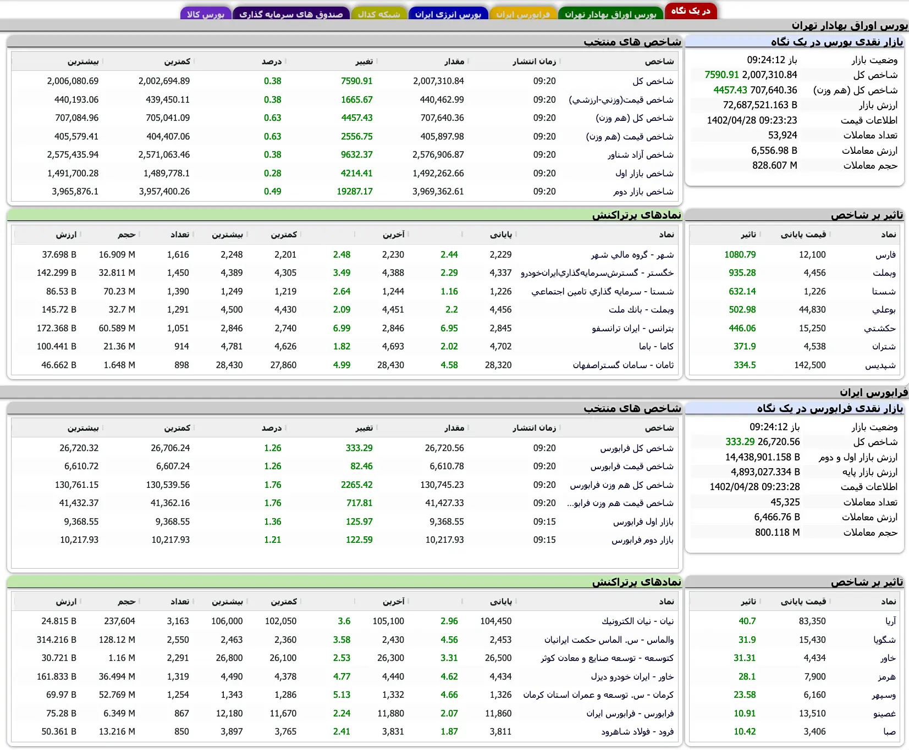Screen dimensions: 909x750
Task: Open شتران symbol in index effect table
Action: coord(884,346)
